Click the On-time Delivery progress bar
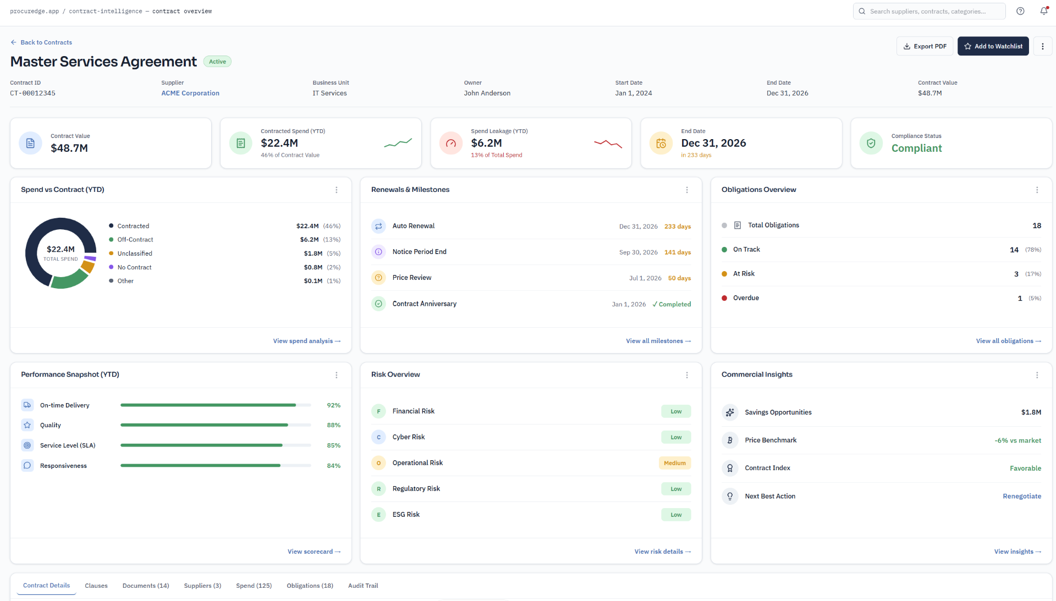 [x=216, y=405]
